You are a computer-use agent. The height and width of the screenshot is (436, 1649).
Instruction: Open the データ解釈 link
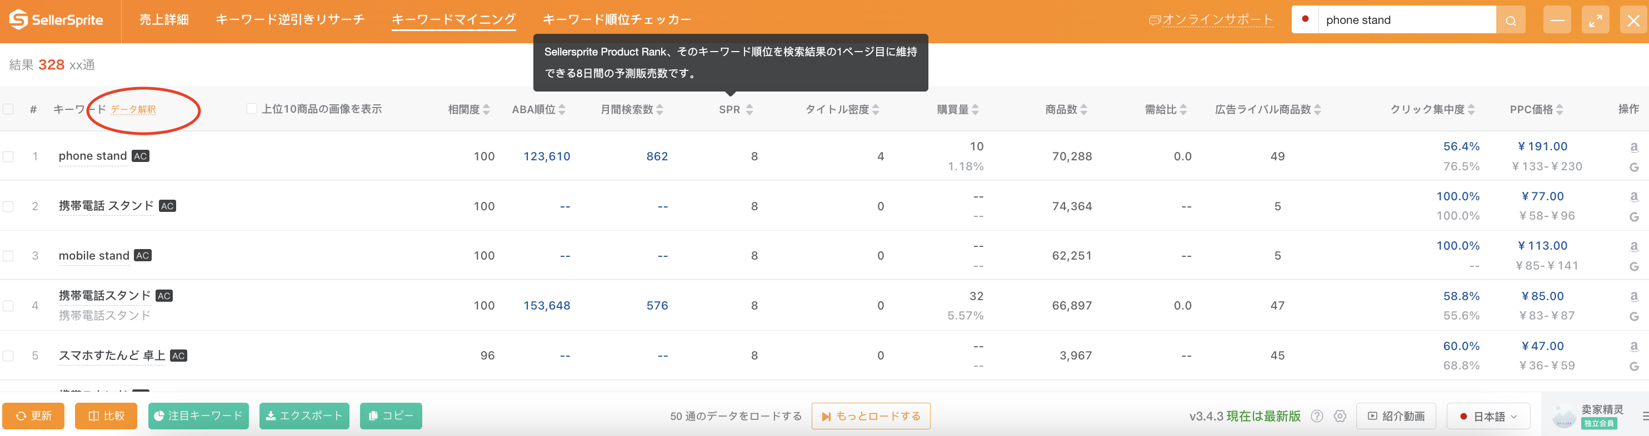point(133,109)
